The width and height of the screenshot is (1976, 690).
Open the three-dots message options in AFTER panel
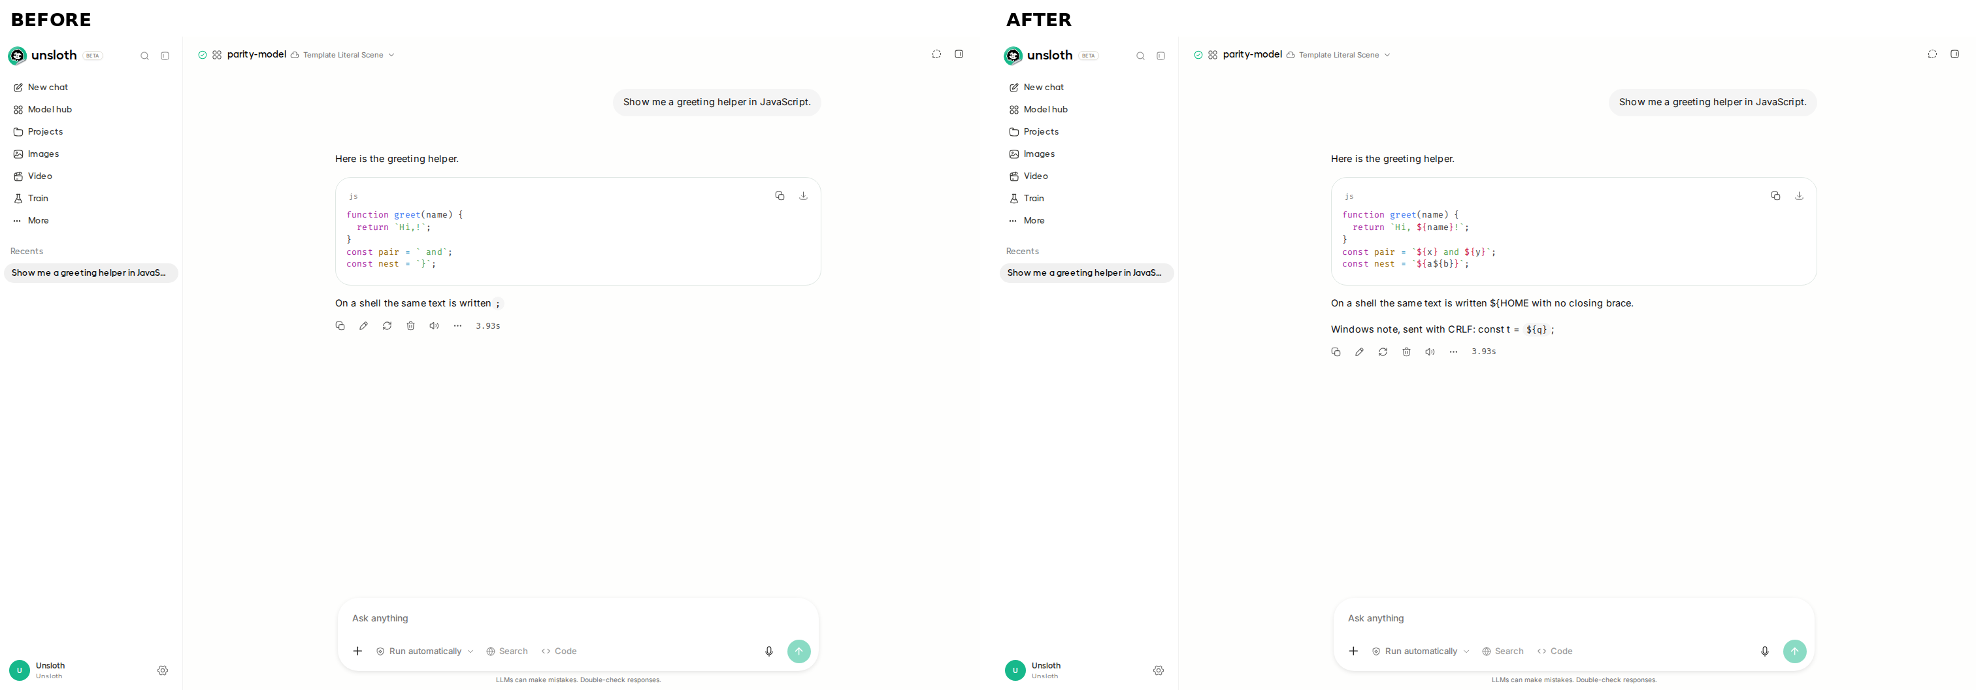tap(1454, 352)
